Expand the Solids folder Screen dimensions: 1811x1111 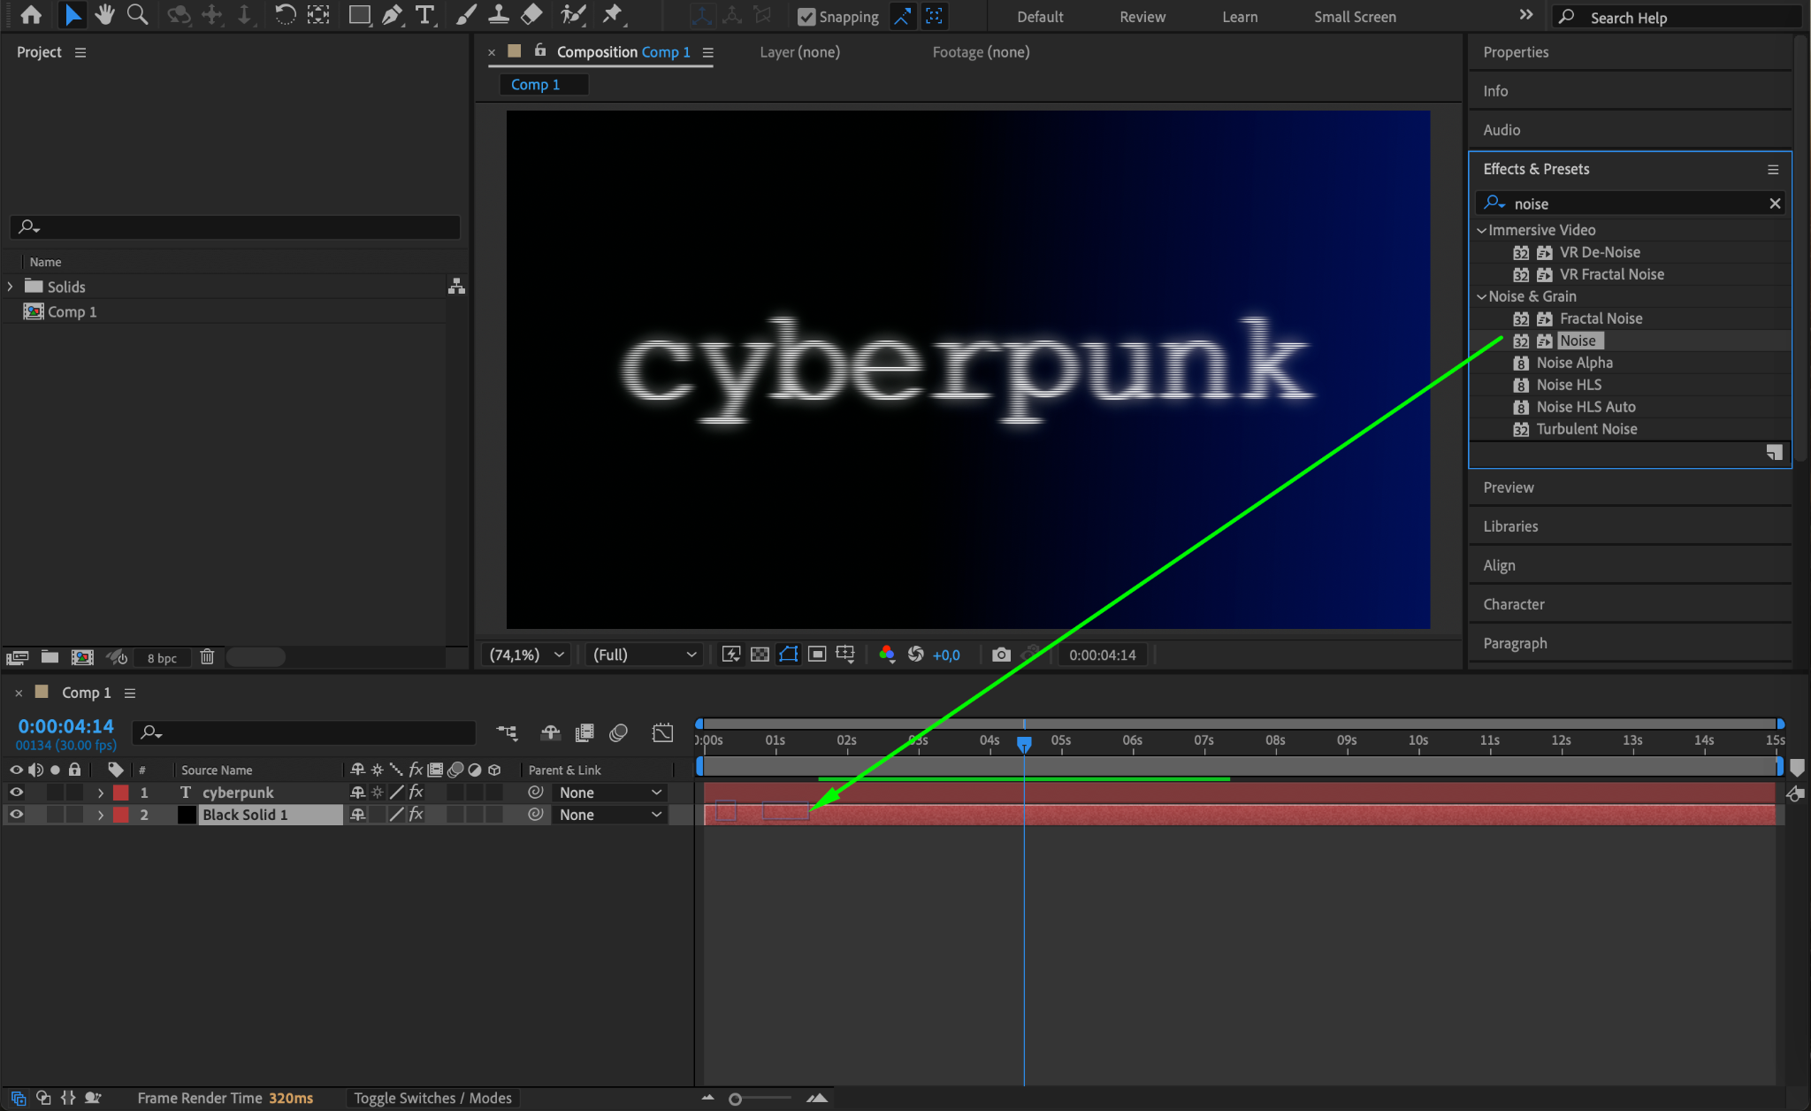pyautogui.click(x=11, y=287)
